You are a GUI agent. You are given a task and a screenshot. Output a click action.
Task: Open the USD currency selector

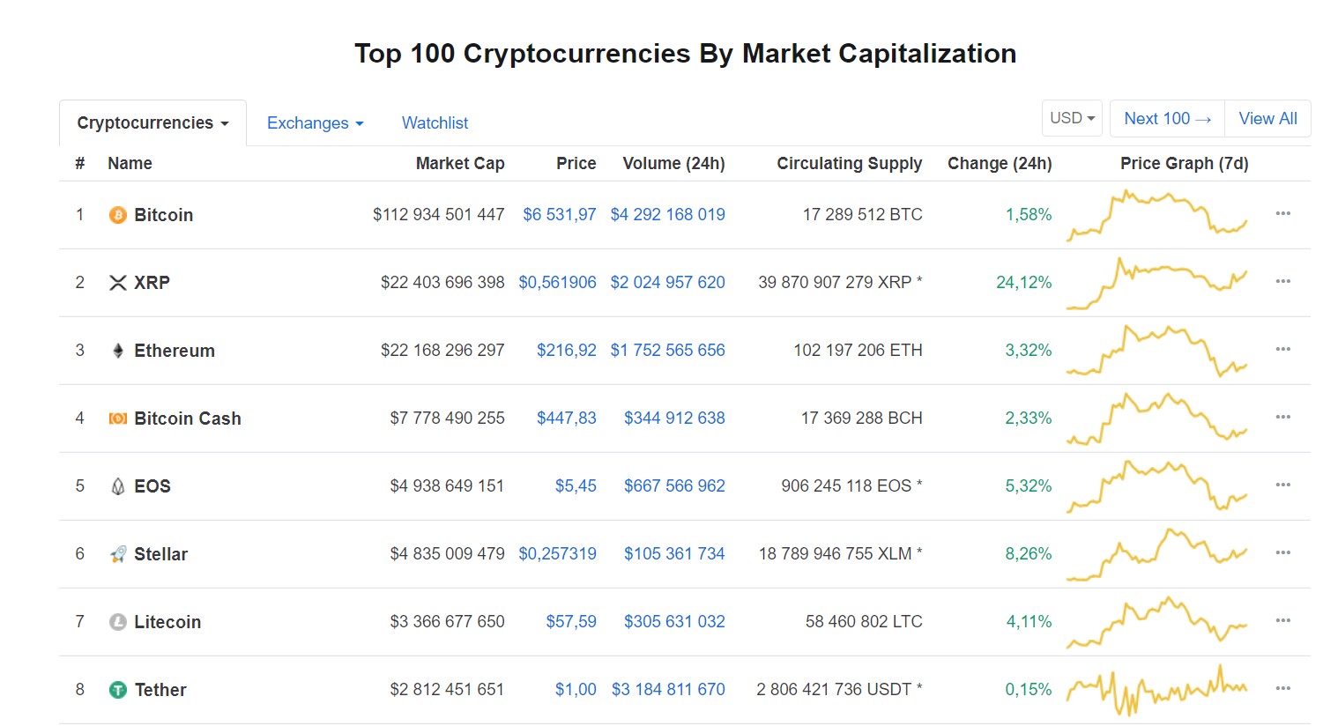[x=1072, y=118]
